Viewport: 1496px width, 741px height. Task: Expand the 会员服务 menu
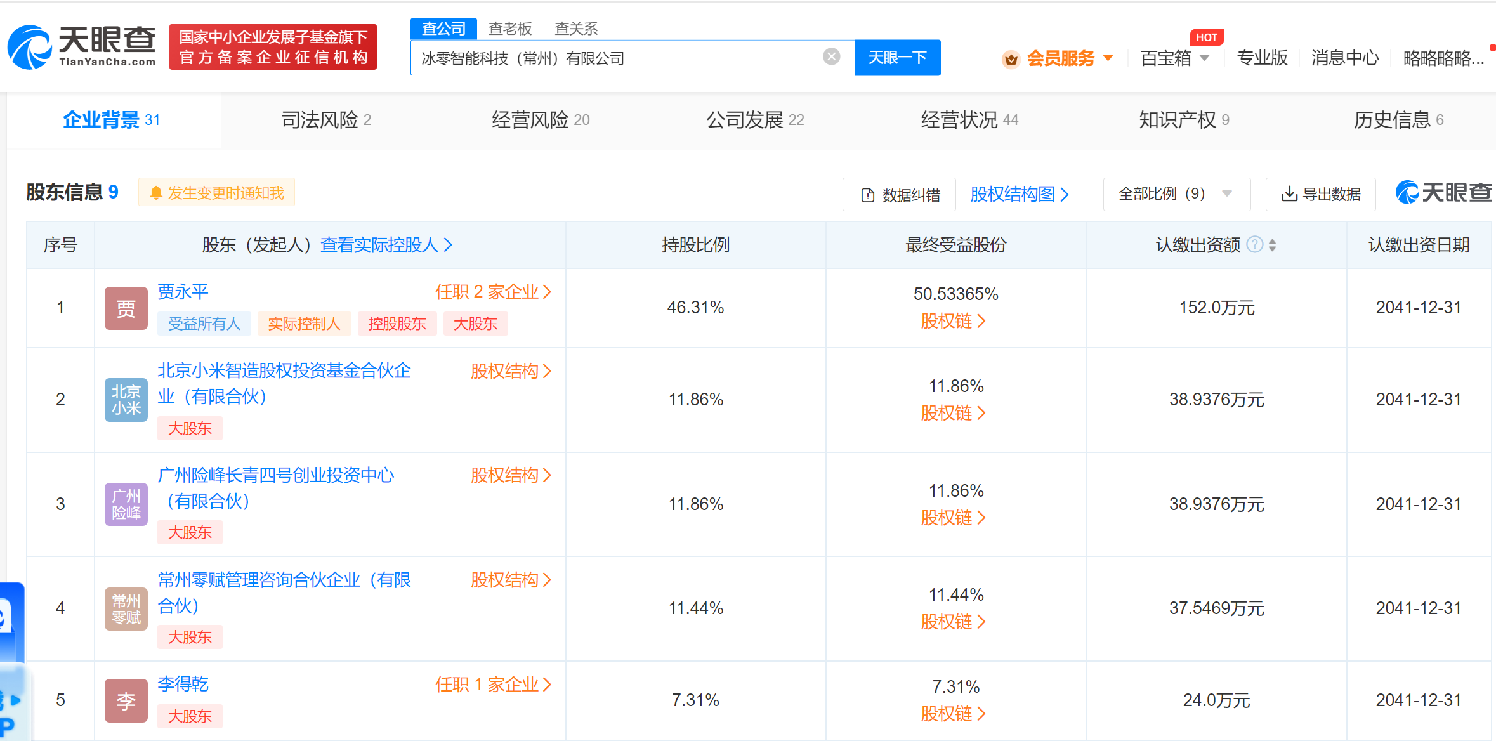[x=1058, y=58]
